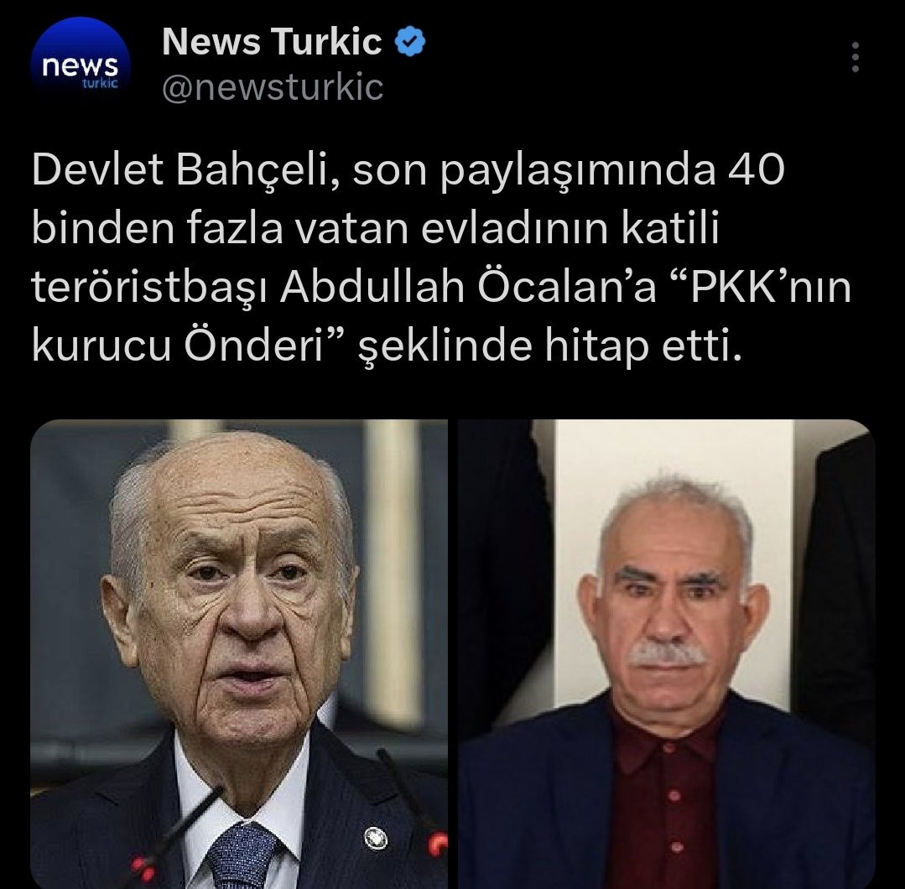Click the small 'turkic' text in logo
905x889 pixels.
coord(100,83)
